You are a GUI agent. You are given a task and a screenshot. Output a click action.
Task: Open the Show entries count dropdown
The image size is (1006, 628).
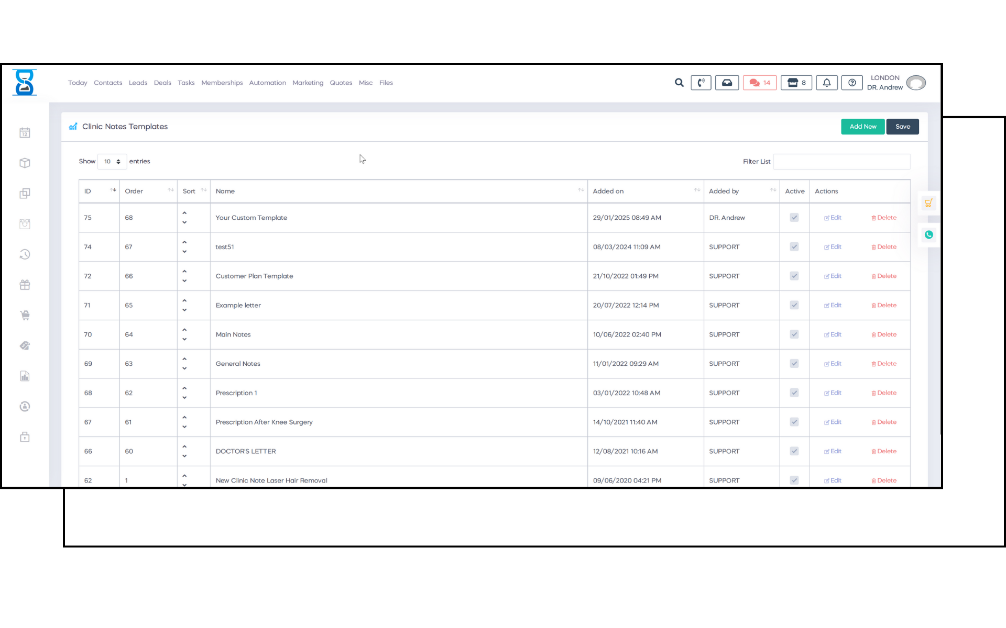click(112, 162)
